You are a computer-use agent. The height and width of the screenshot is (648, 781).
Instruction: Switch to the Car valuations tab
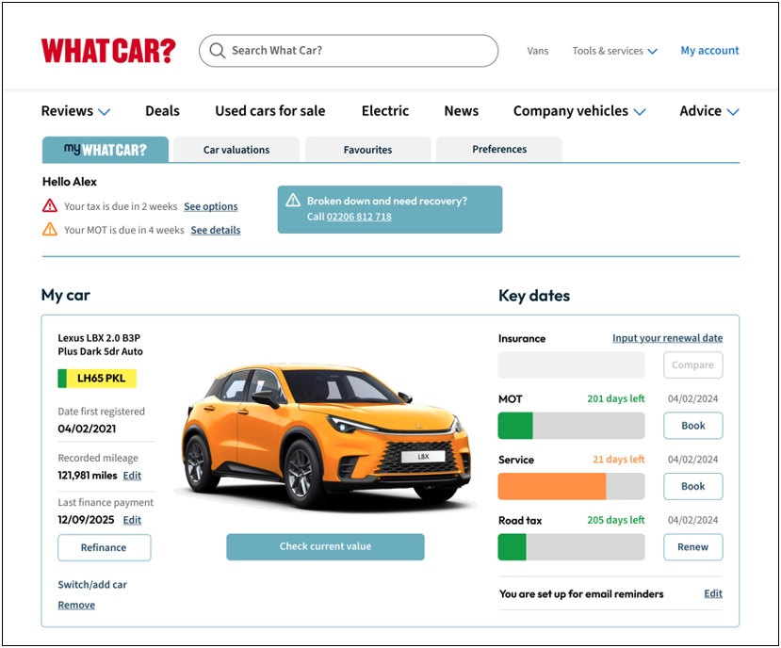tap(236, 150)
